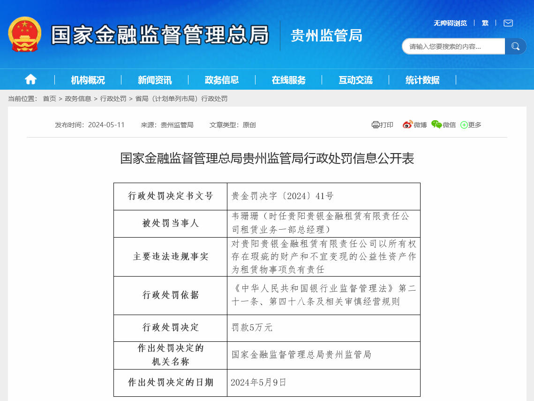Select the cell 行政处罚依据
This screenshot has height=401, width=534.
[170, 295]
